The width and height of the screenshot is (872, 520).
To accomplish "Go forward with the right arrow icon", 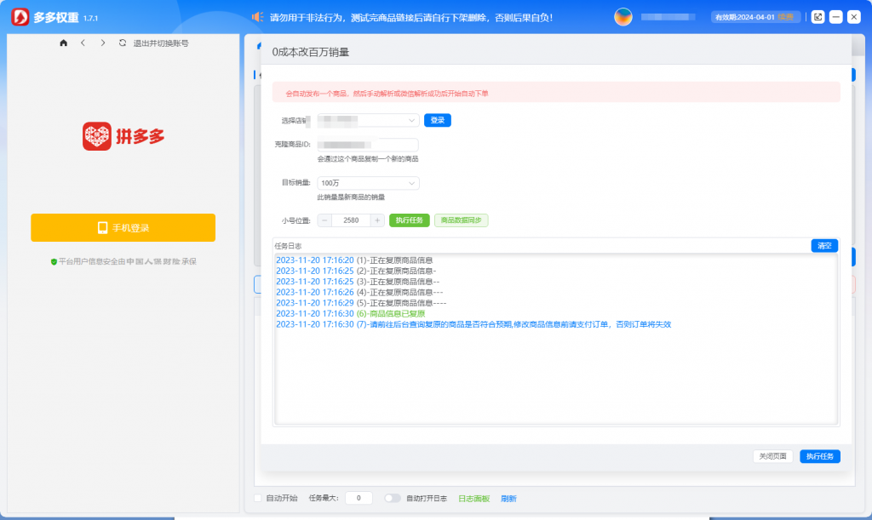I will coord(103,43).
